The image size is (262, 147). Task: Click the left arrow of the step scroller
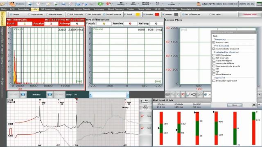[x=91, y=95]
